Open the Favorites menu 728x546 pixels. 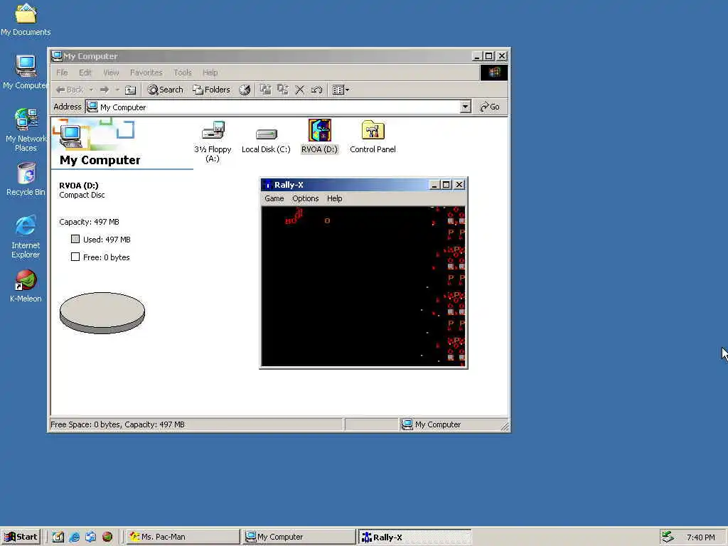pyautogui.click(x=146, y=73)
